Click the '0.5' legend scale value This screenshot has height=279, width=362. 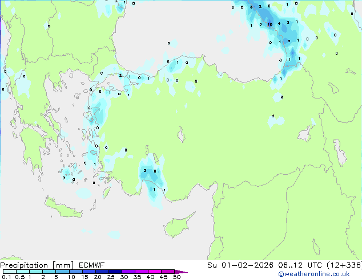tap(20, 277)
